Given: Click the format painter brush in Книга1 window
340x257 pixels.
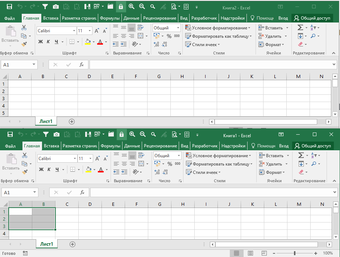Looking at the screenshot, I should pyautogui.click(x=25, y=172).
